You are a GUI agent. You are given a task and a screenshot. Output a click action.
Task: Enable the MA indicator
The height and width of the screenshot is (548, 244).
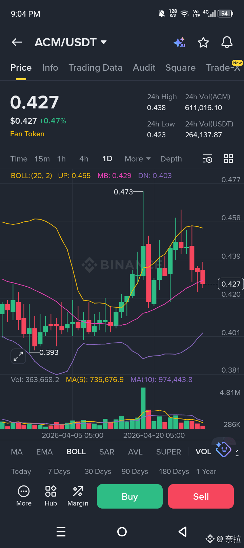pos(17,452)
